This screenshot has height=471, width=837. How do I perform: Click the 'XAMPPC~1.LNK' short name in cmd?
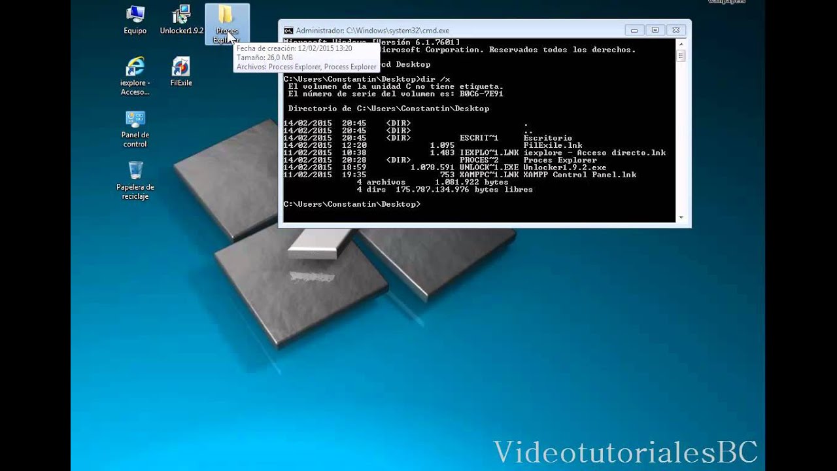(x=488, y=175)
